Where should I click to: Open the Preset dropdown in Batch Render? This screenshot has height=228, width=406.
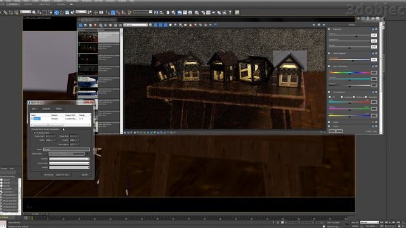(69, 167)
